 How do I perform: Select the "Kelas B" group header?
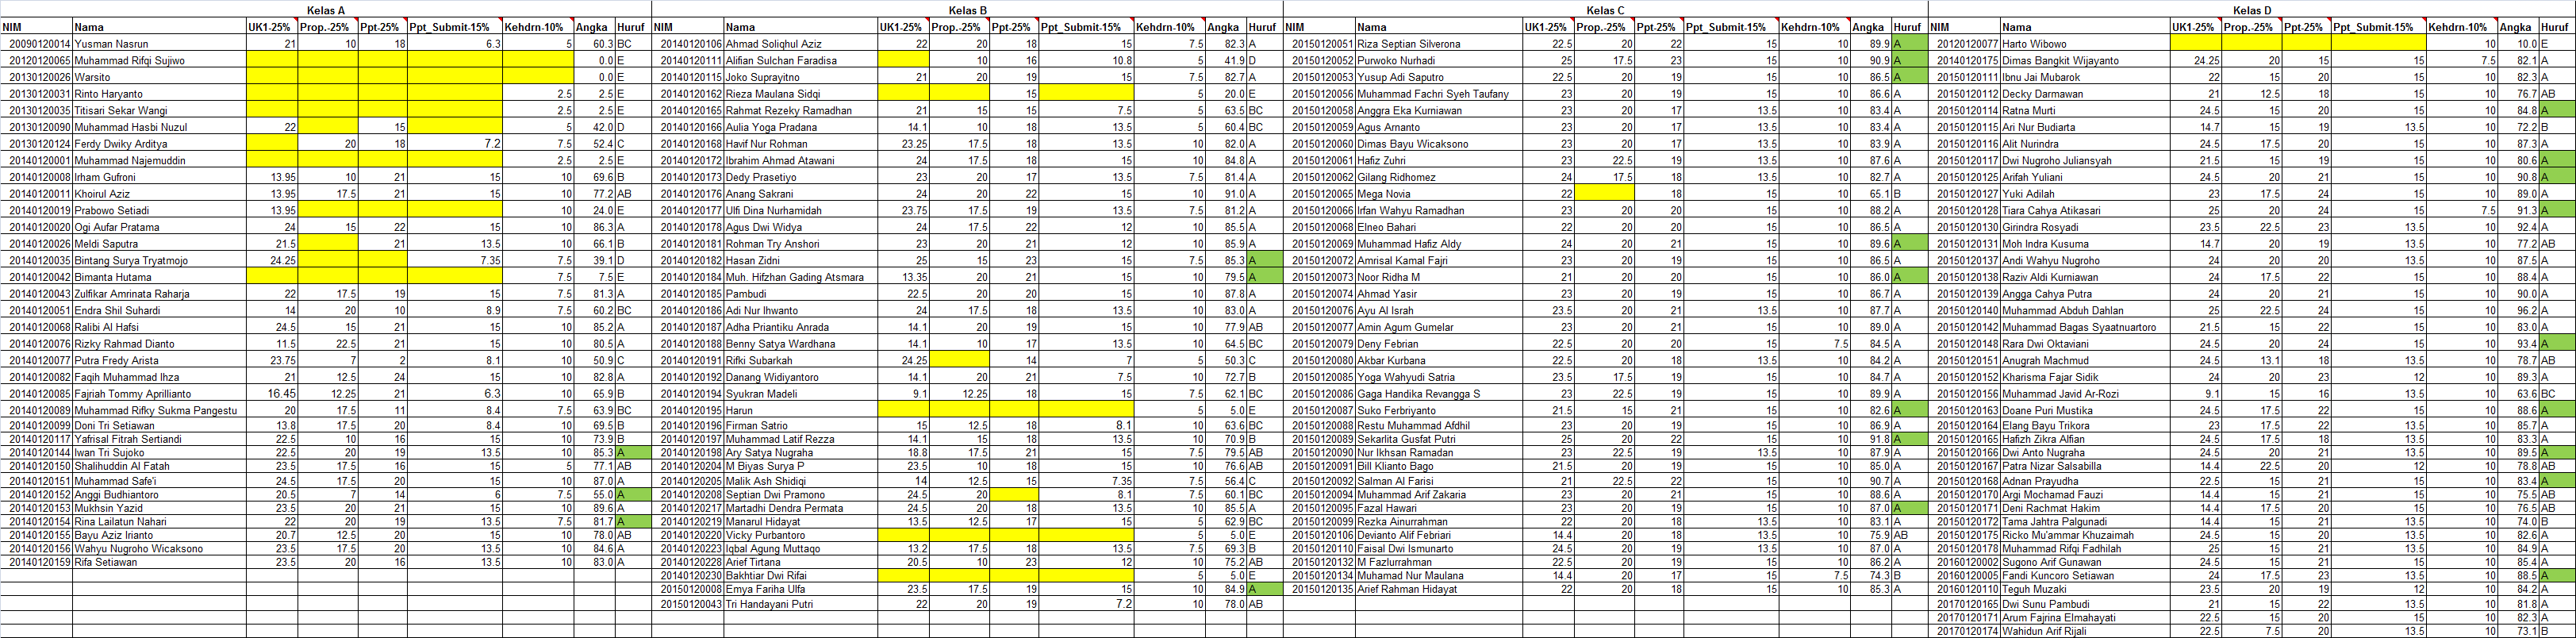(967, 10)
